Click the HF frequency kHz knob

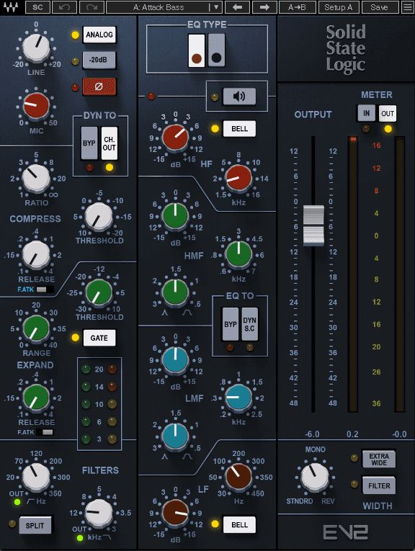click(238, 177)
